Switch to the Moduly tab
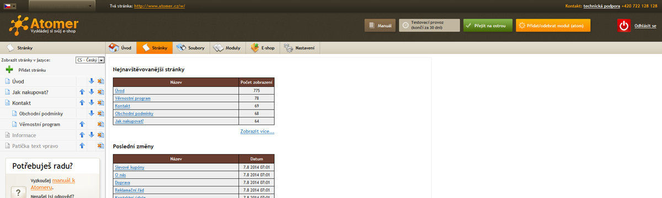This screenshot has width=662, height=198. [x=227, y=48]
